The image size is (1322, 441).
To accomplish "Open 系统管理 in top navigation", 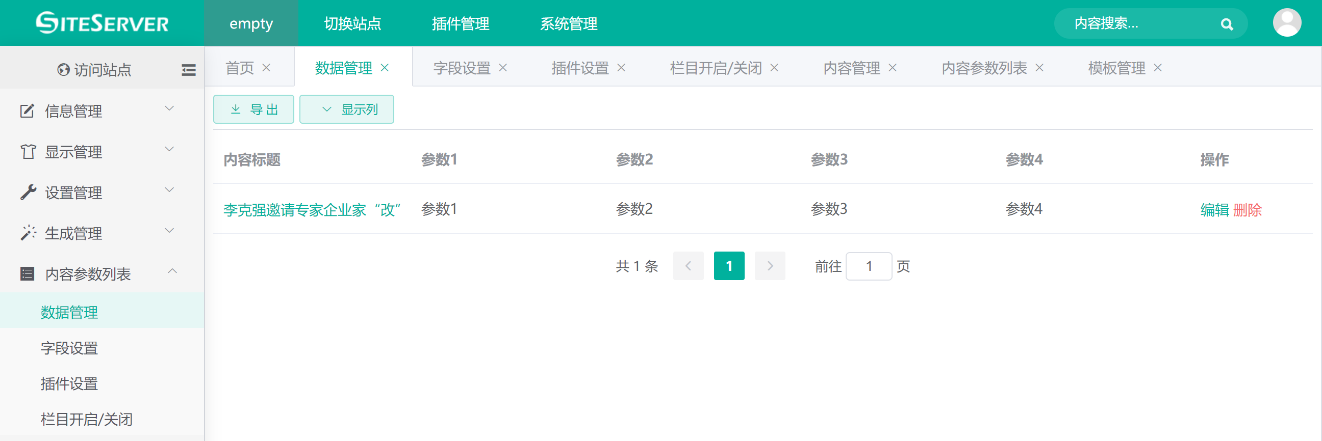I will tap(568, 23).
